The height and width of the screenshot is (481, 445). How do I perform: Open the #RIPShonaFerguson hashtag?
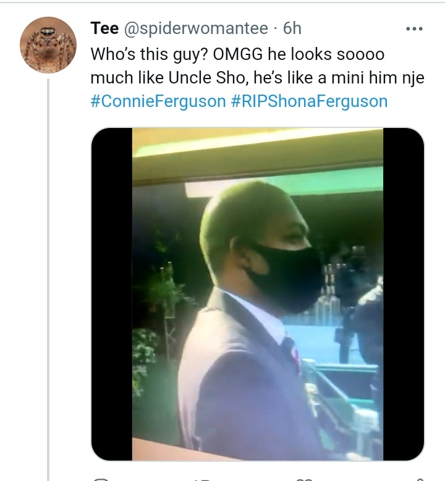coord(309,101)
